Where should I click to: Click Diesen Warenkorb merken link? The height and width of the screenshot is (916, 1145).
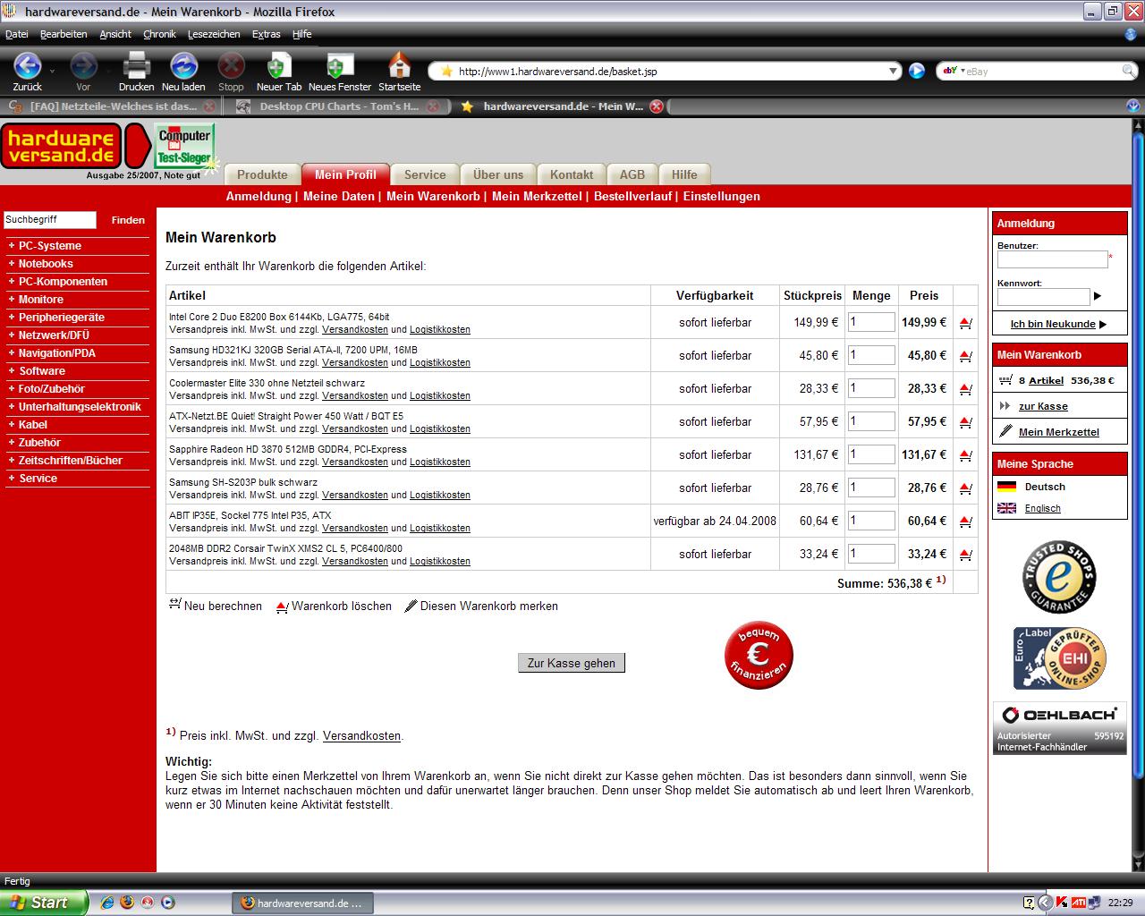[x=481, y=606]
